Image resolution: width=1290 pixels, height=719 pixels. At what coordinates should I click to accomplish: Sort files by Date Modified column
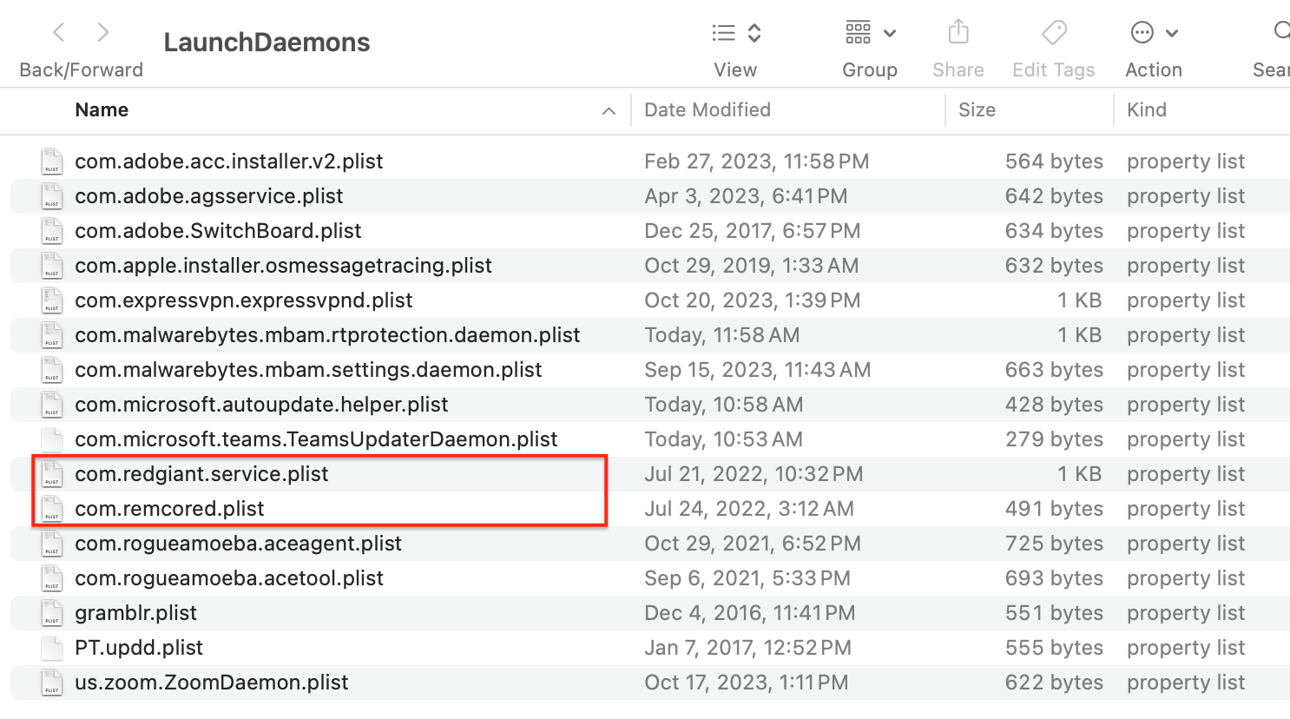pos(708,110)
